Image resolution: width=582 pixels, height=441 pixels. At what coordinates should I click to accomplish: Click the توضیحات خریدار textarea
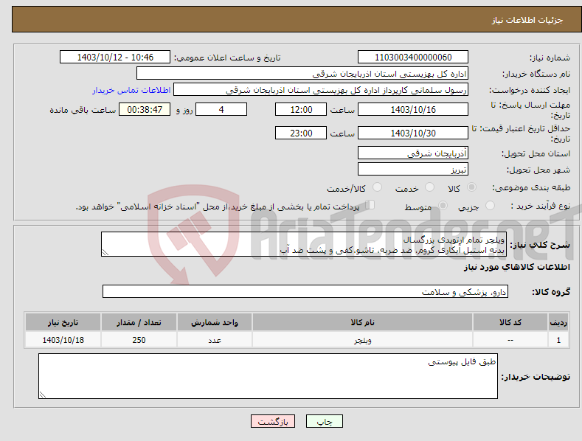[268, 376]
